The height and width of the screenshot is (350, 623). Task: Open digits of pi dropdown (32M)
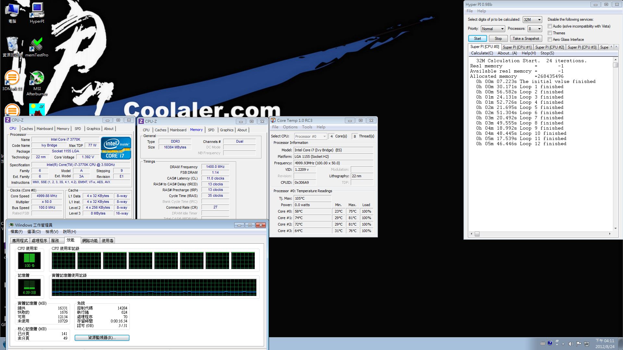click(x=532, y=20)
